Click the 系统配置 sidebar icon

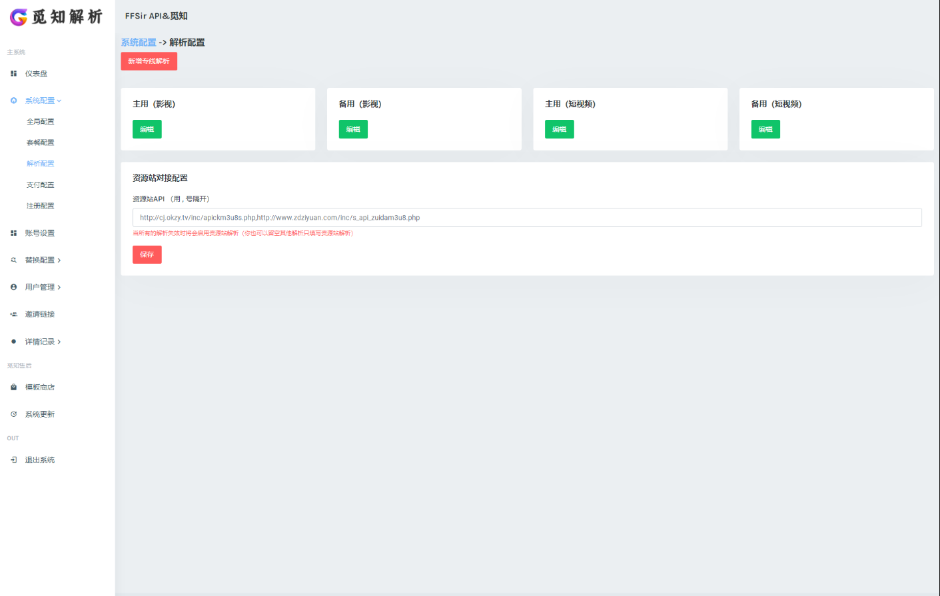coord(13,101)
